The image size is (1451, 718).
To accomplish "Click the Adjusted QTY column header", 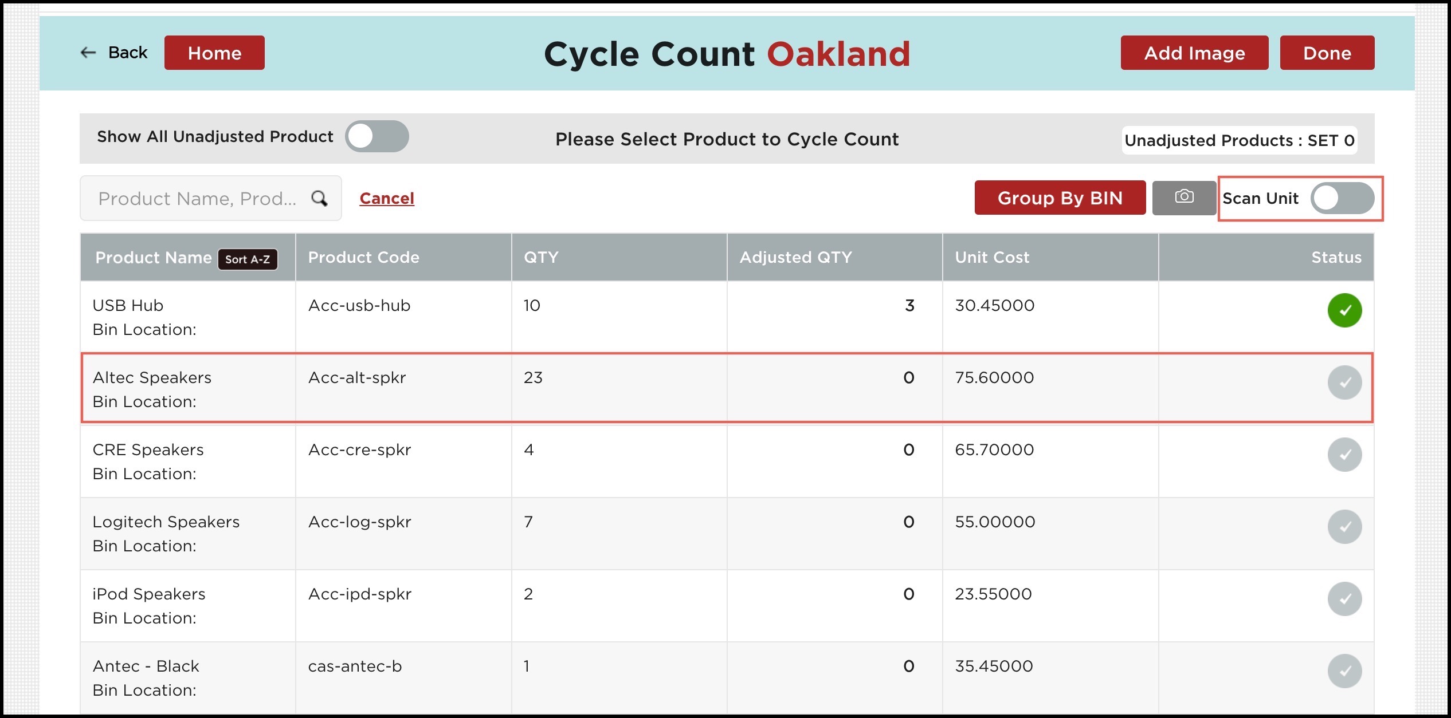I will tap(795, 258).
